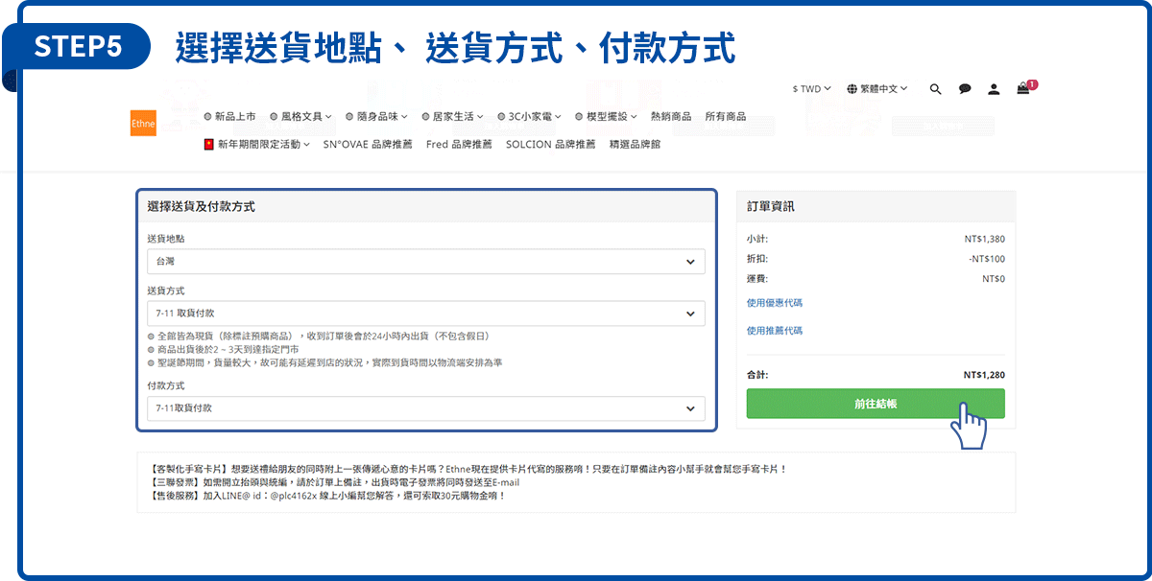The width and height of the screenshot is (1152, 581).
Task: Click the 使用推薦代碼 link
Action: pyautogui.click(x=774, y=331)
